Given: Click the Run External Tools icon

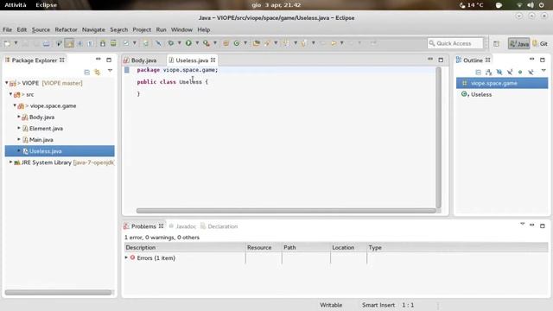Looking at the screenshot, I should coord(206,43).
